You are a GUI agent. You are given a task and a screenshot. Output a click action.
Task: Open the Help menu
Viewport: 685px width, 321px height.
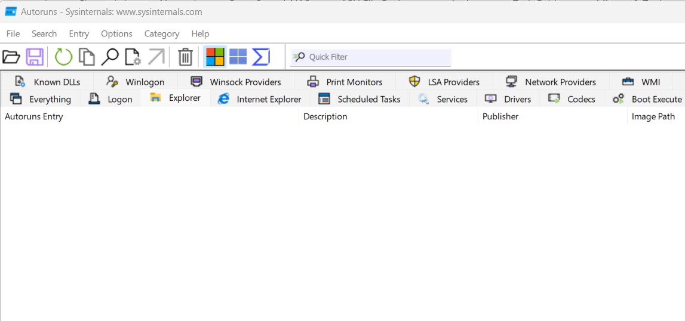click(200, 33)
